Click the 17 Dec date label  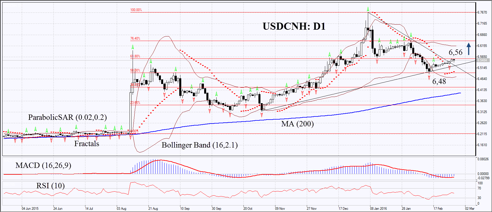tap(343, 209)
